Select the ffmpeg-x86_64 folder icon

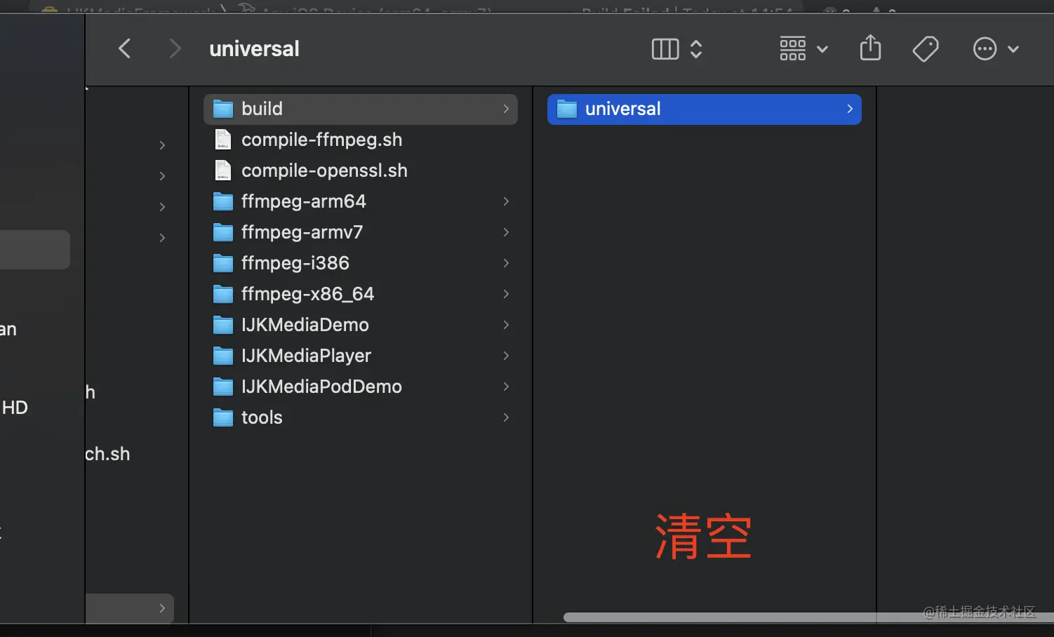pyautogui.click(x=223, y=294)
